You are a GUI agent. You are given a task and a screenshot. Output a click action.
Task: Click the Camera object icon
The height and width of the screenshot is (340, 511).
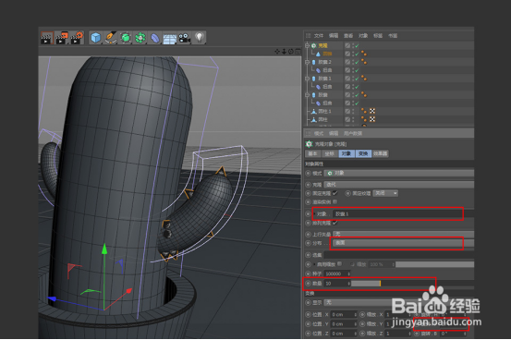(185, 38)
